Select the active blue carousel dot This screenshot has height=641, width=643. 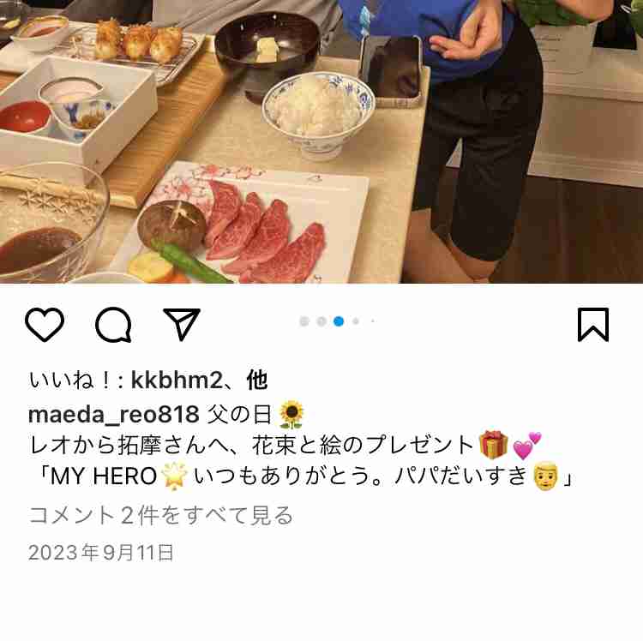coord(339,321)
